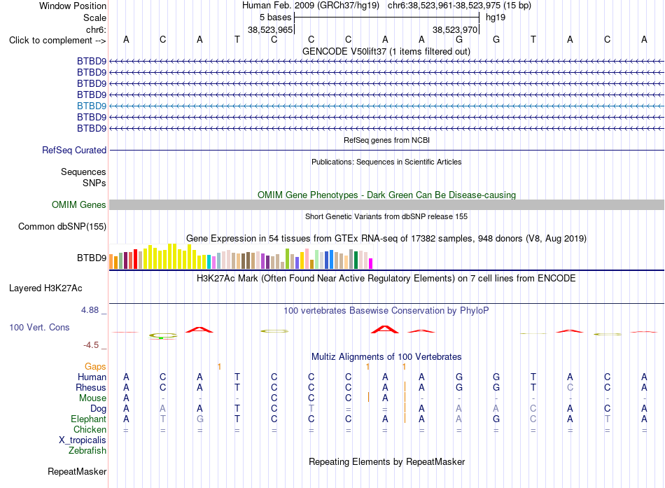Click the BTBD9 label beside GTEx chart

tap(92, 258)
